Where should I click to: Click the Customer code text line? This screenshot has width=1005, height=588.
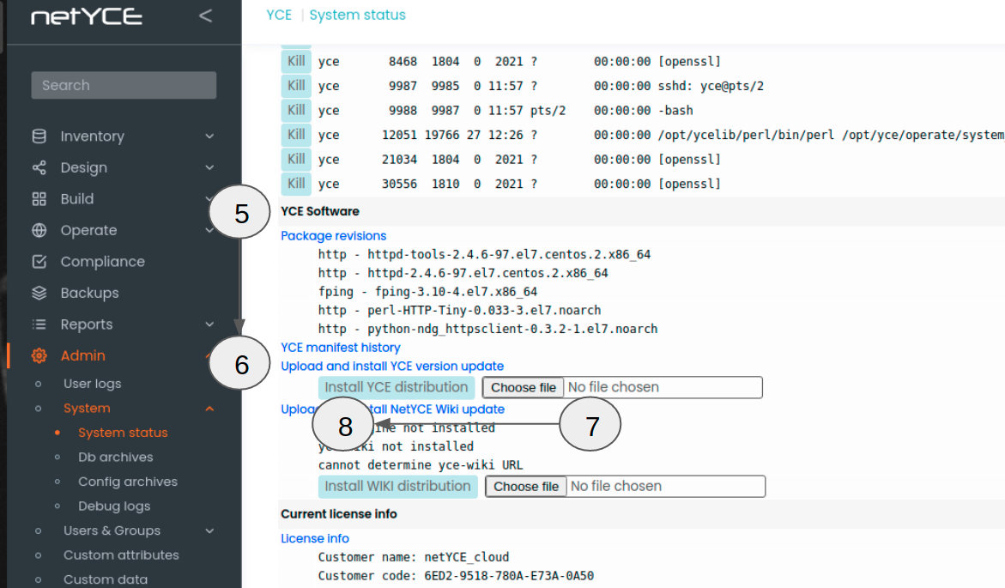point(456,576)
